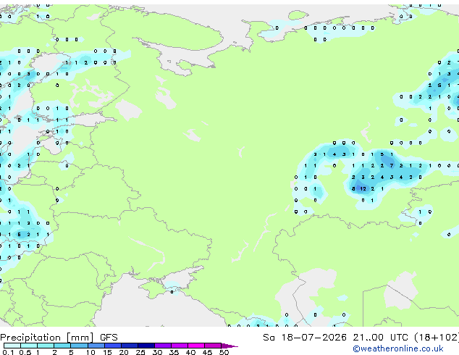The width and height of the screenshot is (459, 355).
Task: Click the legend swatch between 10 and 15
Action: click(96, 346)
